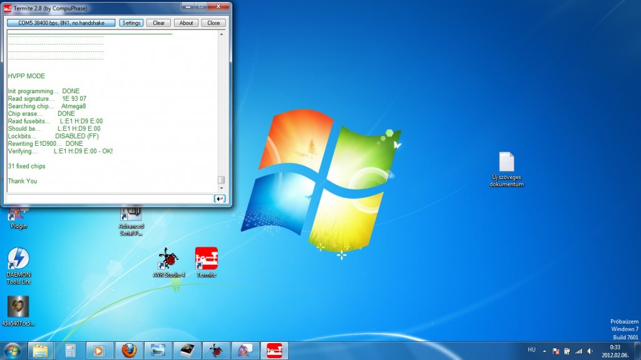The height and width of the screenshot is (360, 641).
Task: Open Firefox from the taskbar
Action: coord(129,351)
